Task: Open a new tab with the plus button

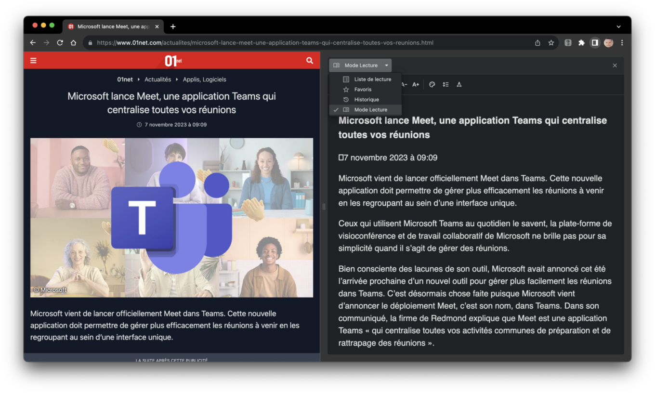Action: click(x=173, y=26)
